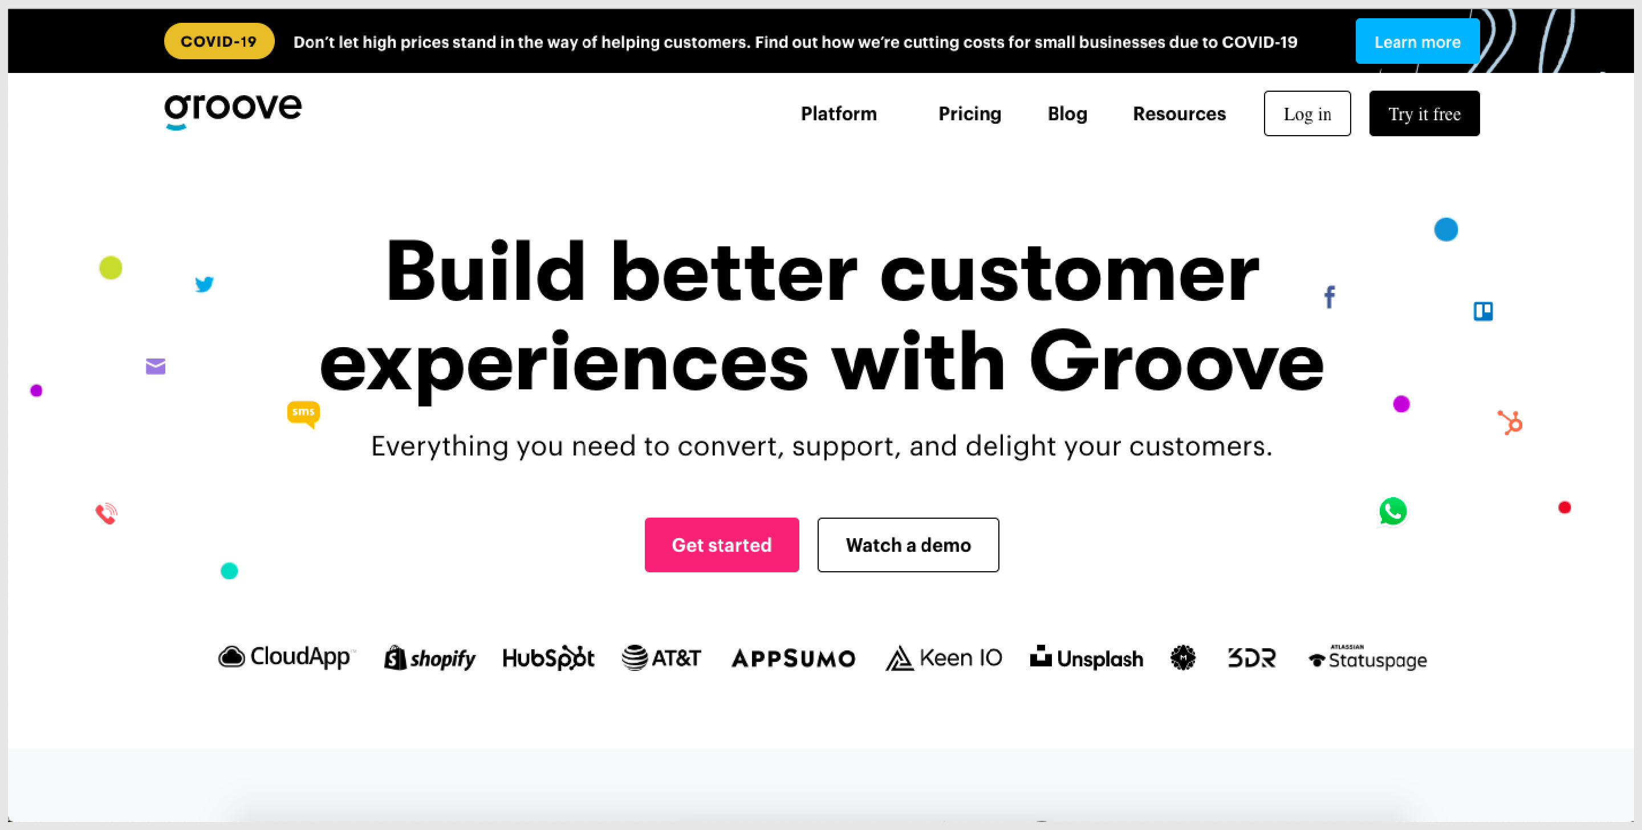This screenshot has width=1642, height=830.
Task: Click the Unsplash logo
Action: (1086, 658)
